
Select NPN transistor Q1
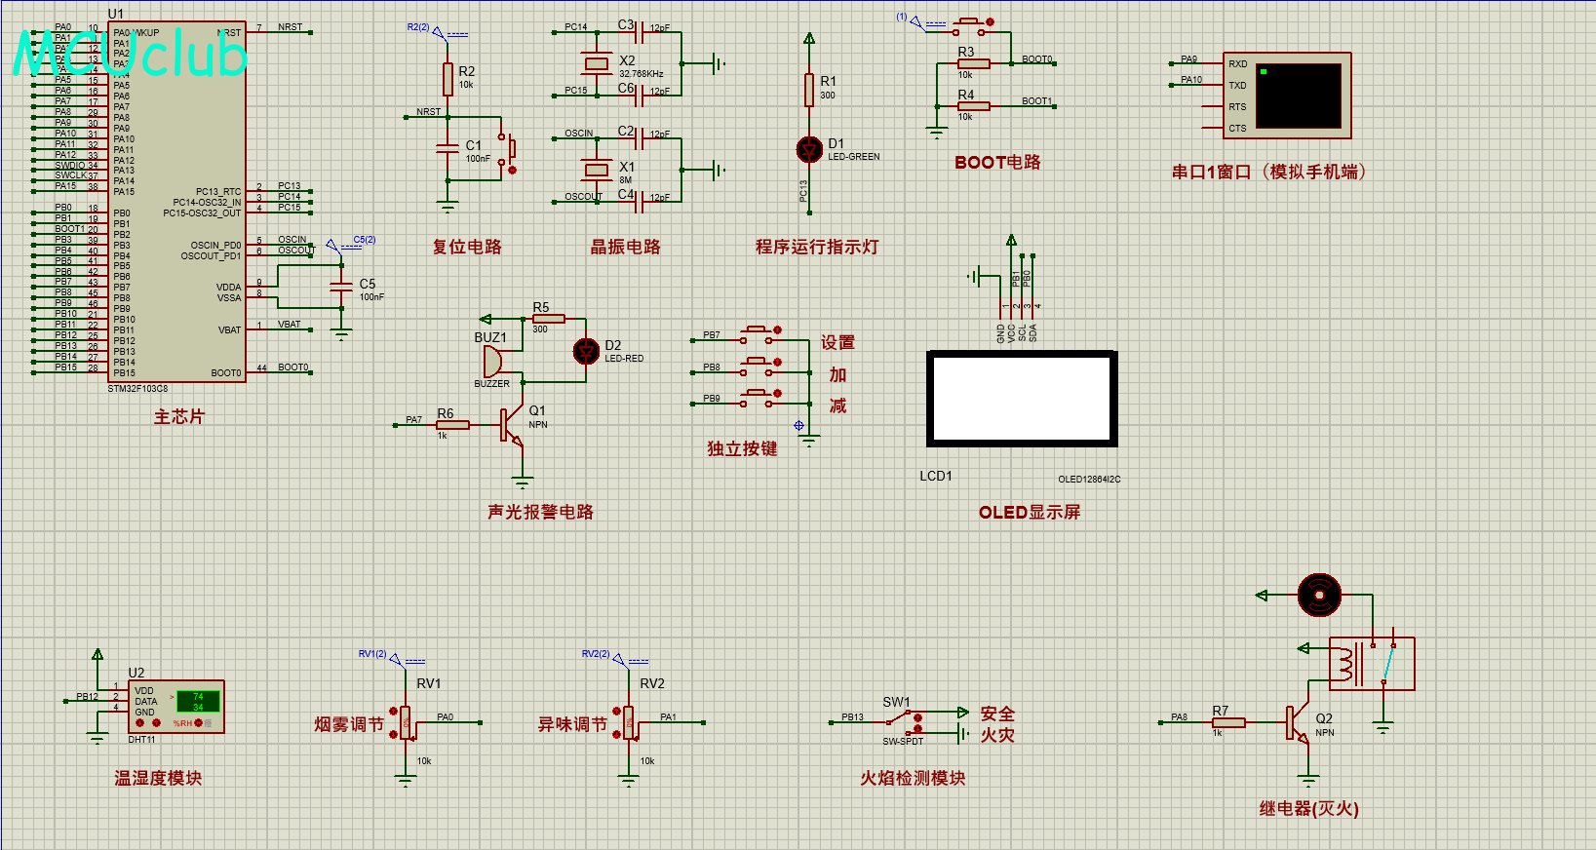point(511,426)
